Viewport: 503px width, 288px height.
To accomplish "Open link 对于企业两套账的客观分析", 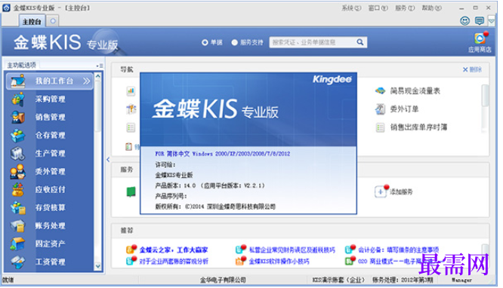I will 174,262.
